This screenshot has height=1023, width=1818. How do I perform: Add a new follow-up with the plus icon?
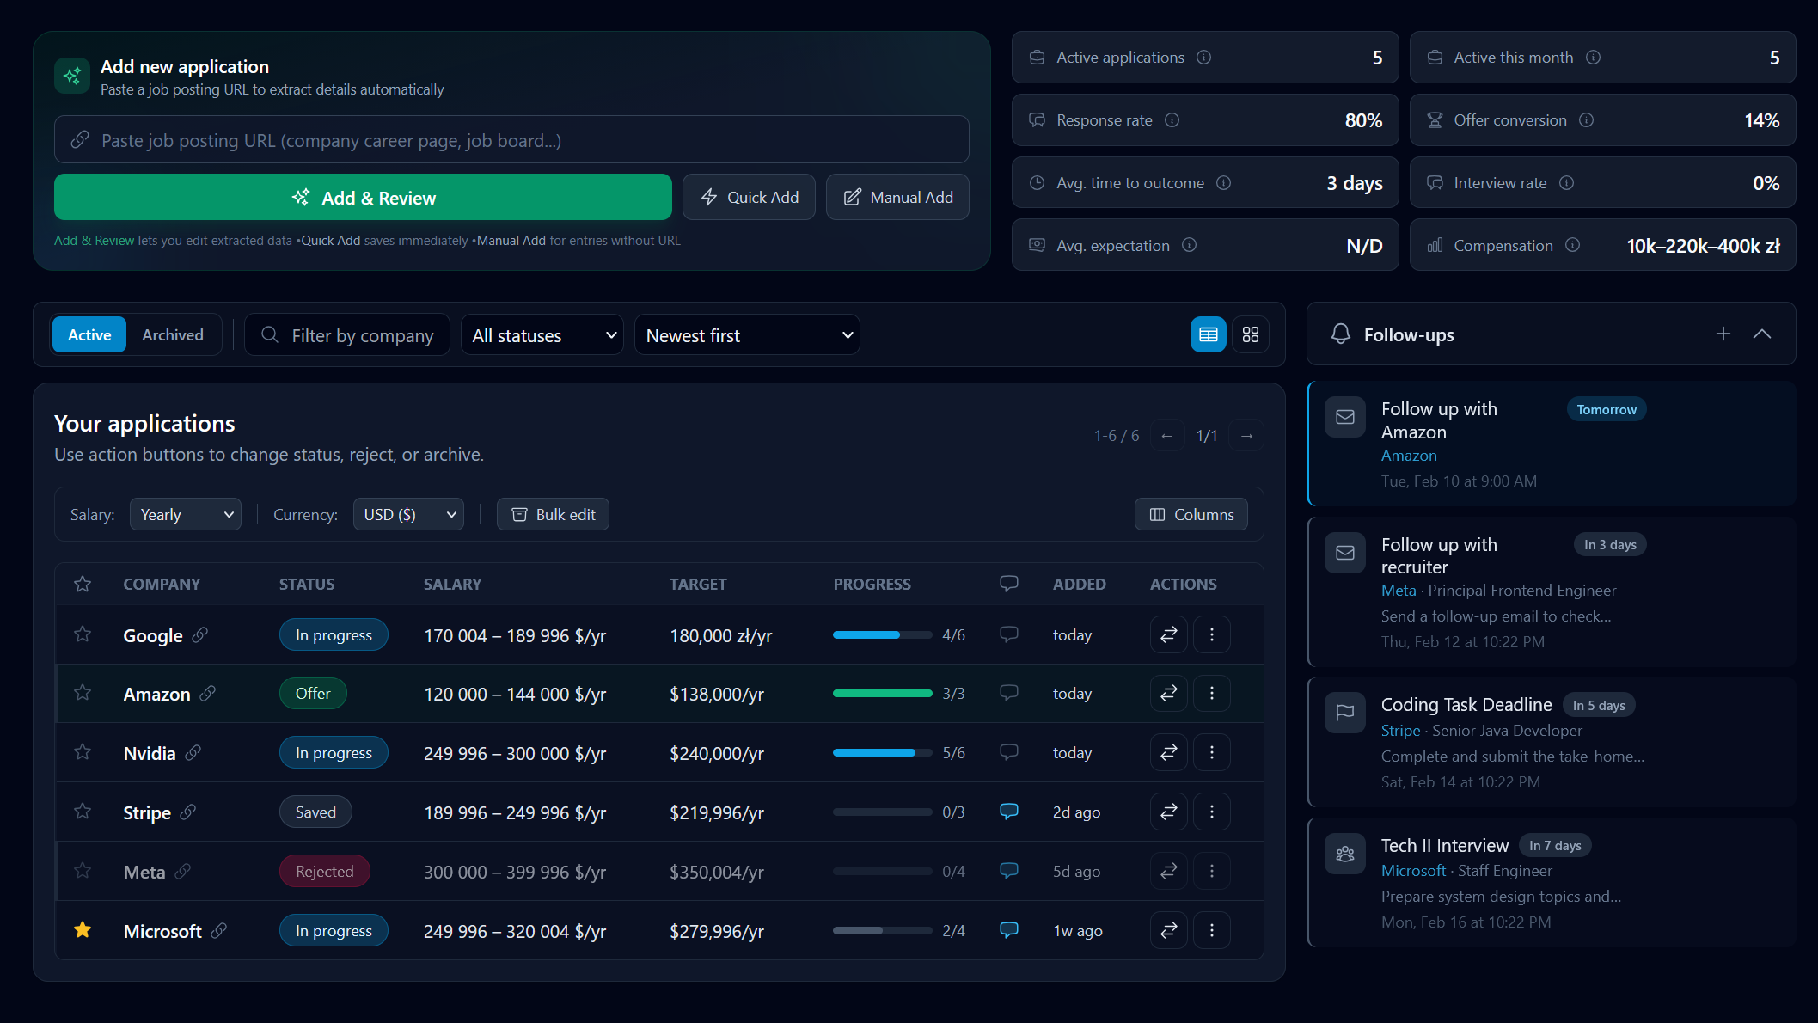point(1723,334)
